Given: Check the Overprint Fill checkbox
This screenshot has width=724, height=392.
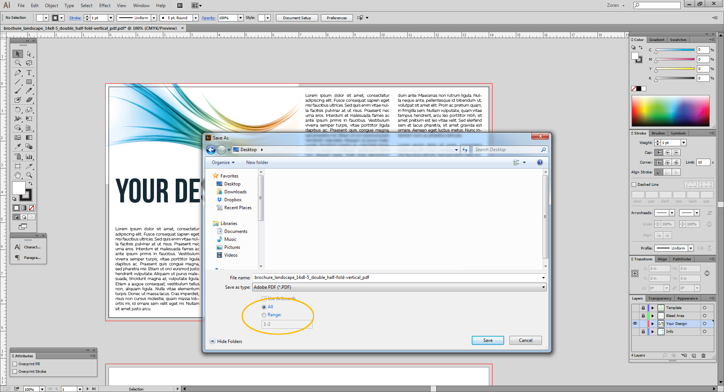Looking at the screenshot, I should (15, 364).
